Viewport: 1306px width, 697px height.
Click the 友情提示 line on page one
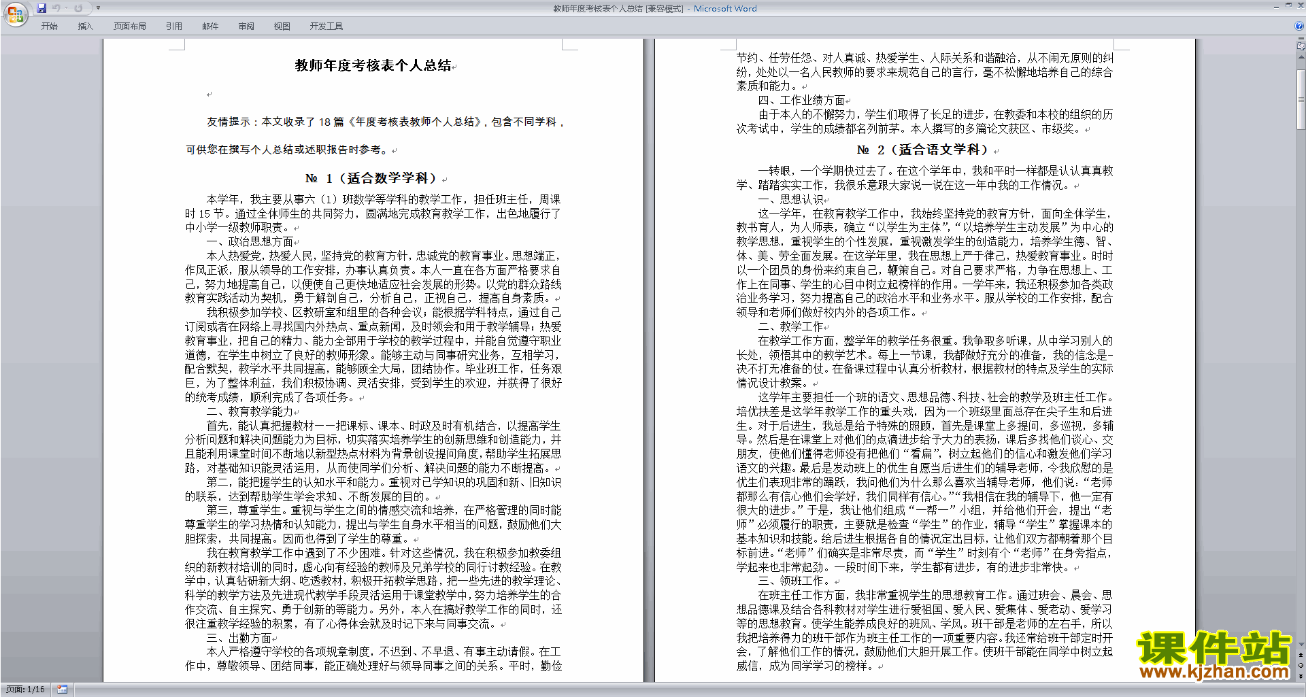click(386, 122)
